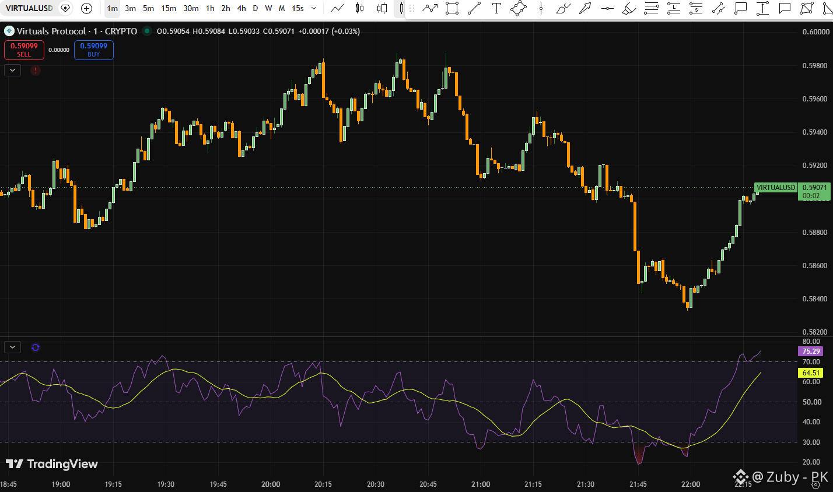The image size is (833, 492).
Task: Switch chart style to hollow candles
Action: [x=382, y=8]
